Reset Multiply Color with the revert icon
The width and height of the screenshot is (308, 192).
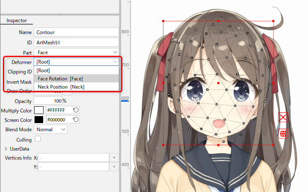pyautogui.click(x=76, y=110)
